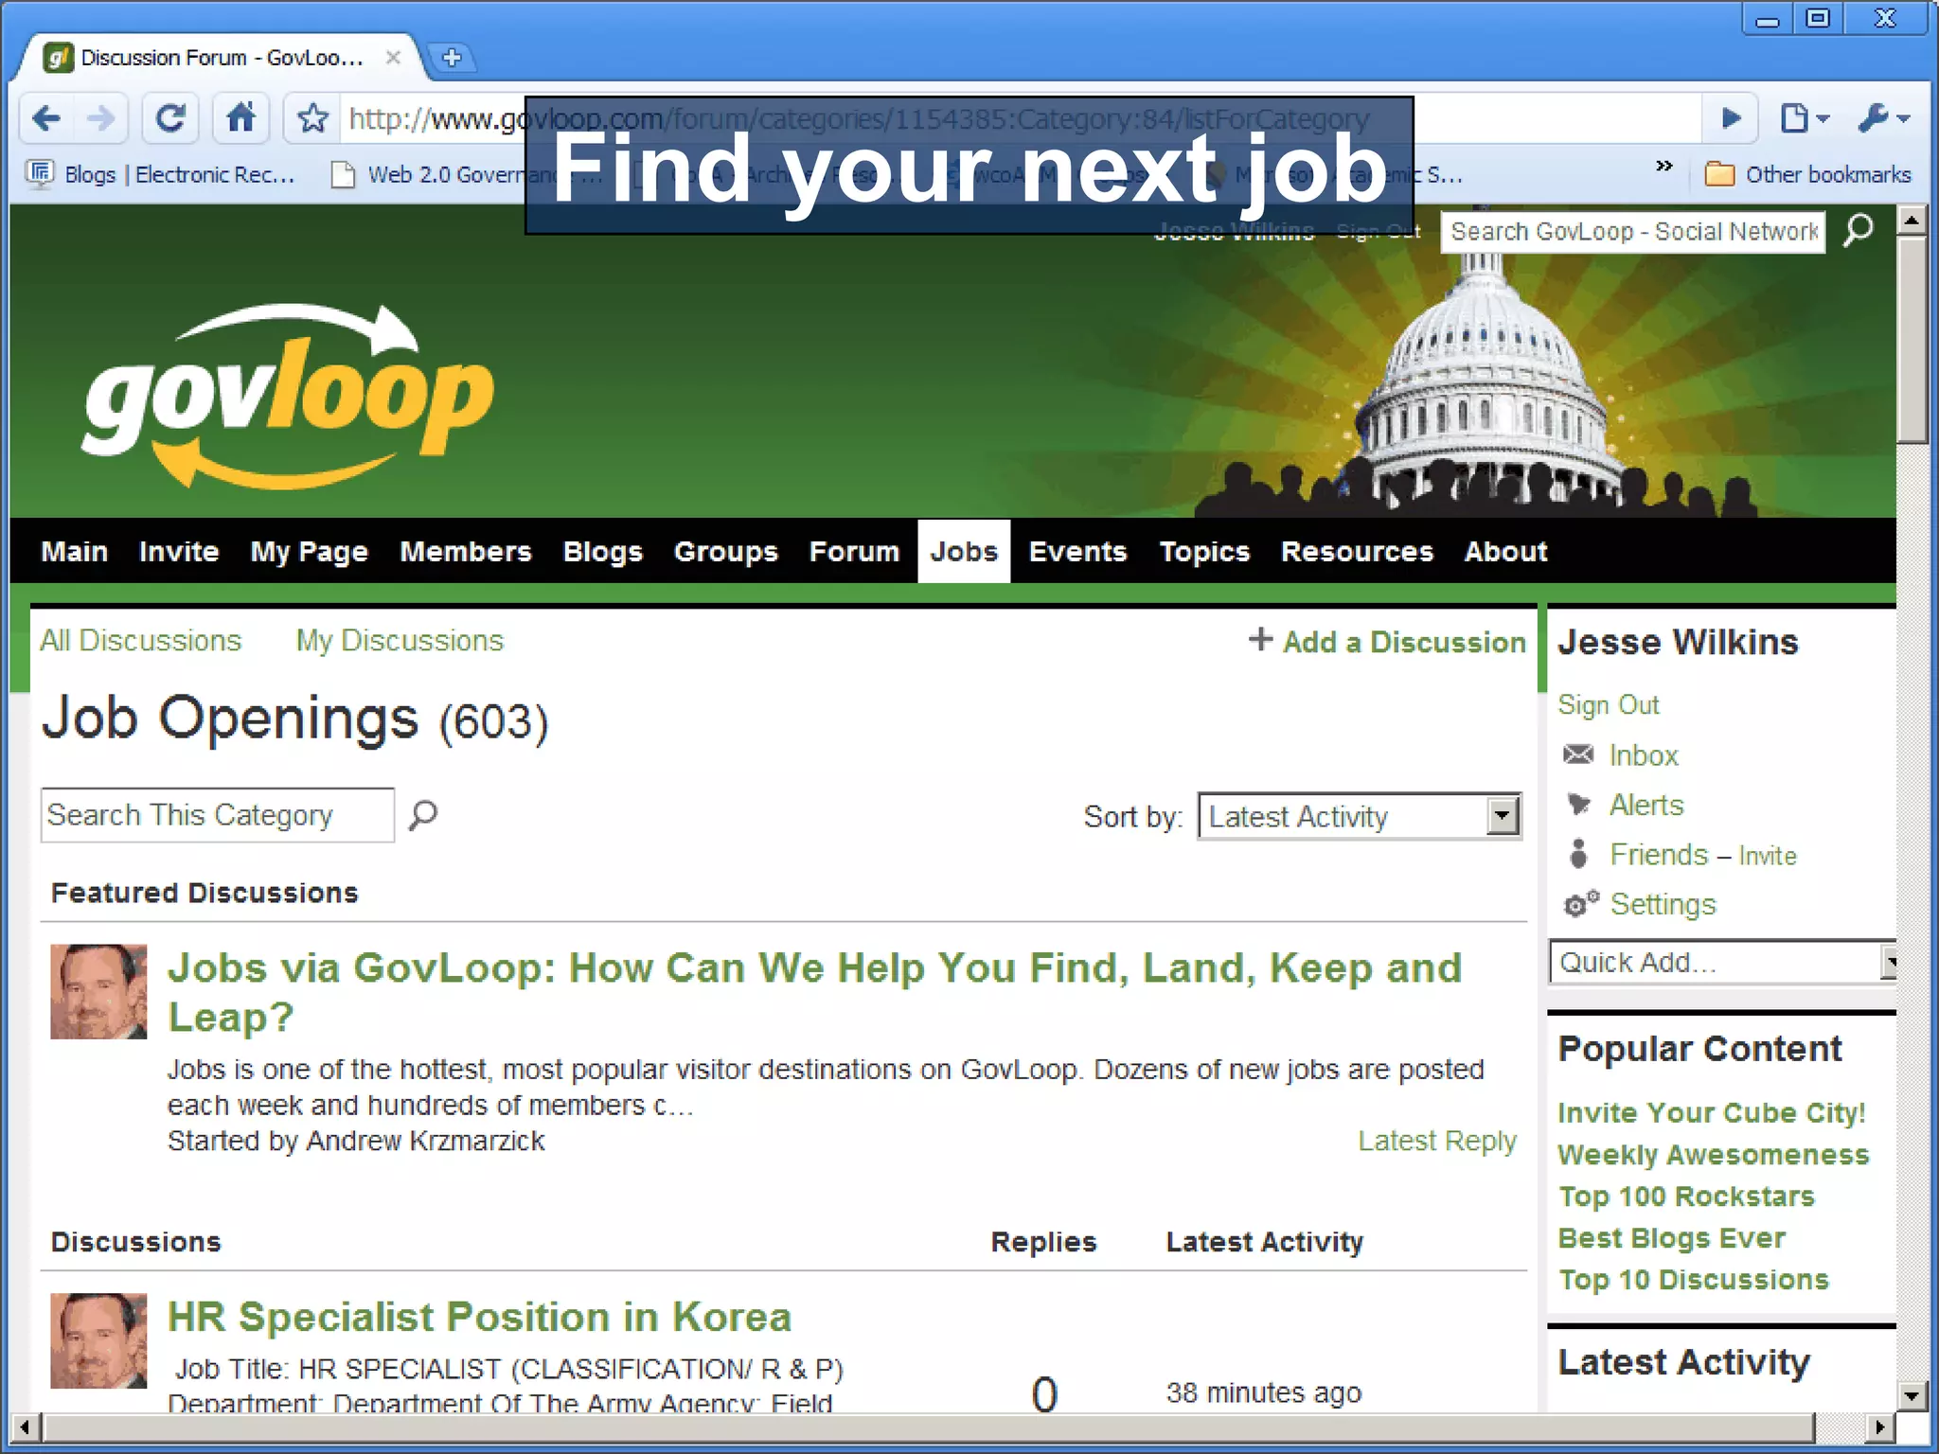
Task: Click avatar beside HR Specialist Position post
Action: [x=98, y=1340]
